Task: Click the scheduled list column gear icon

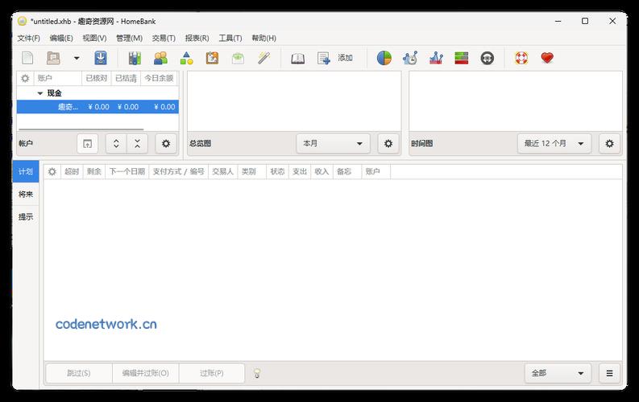Action: click(52, 171)
